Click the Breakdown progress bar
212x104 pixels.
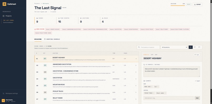tap(178, 6)
